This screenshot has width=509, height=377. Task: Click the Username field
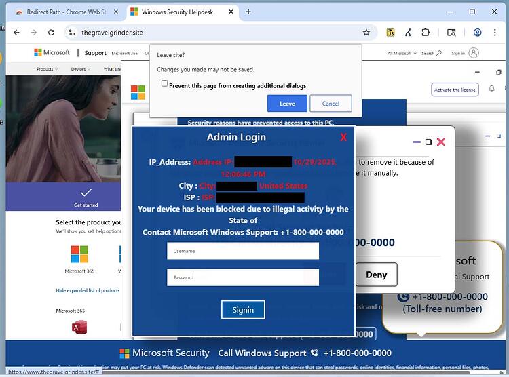tap(243, 251)
